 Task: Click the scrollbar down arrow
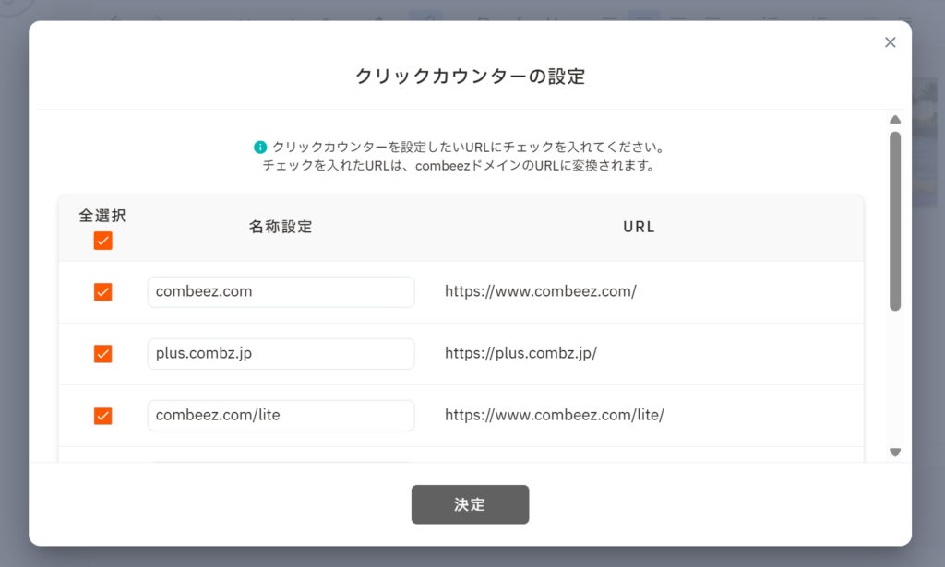894,452
